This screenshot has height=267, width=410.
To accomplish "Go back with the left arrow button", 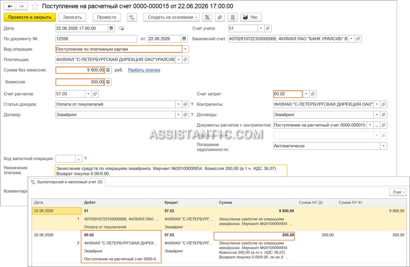I will pyautogui.click(x=10, y=6).
